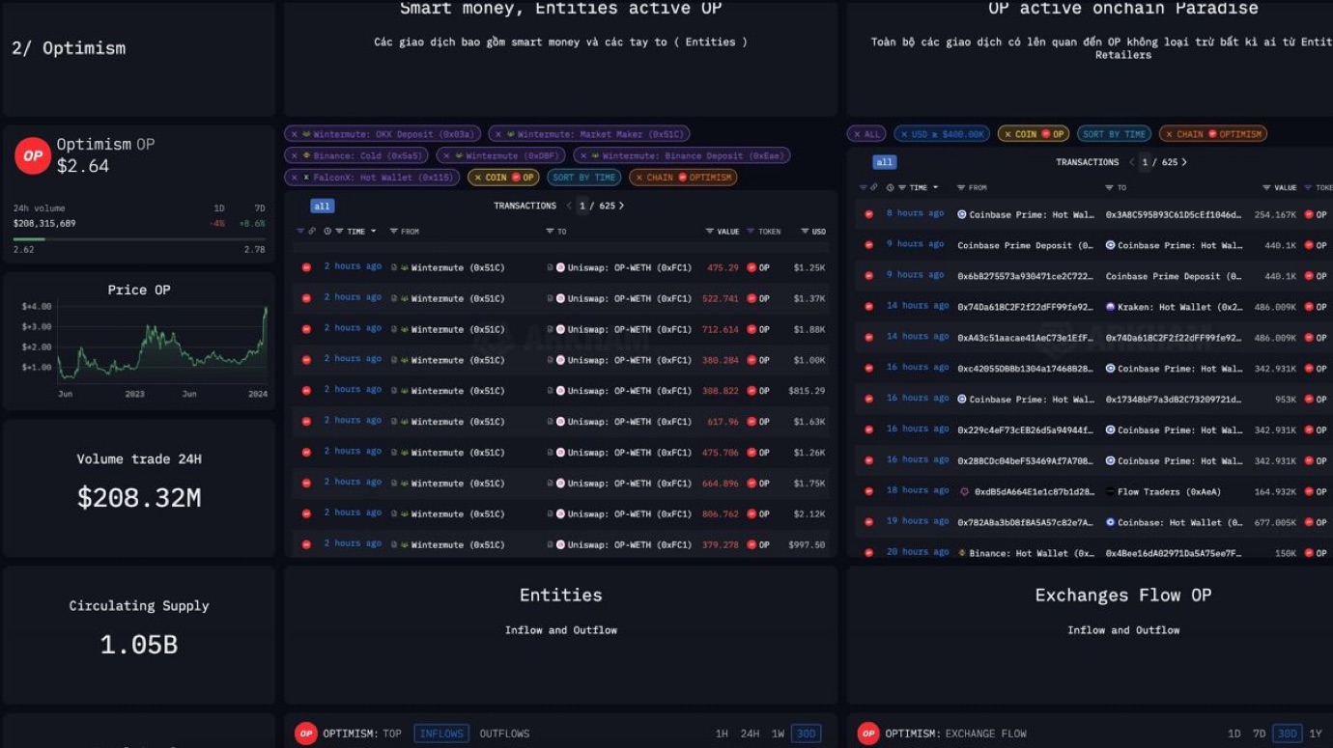Click the page number field in Smart money transactions

582,206
